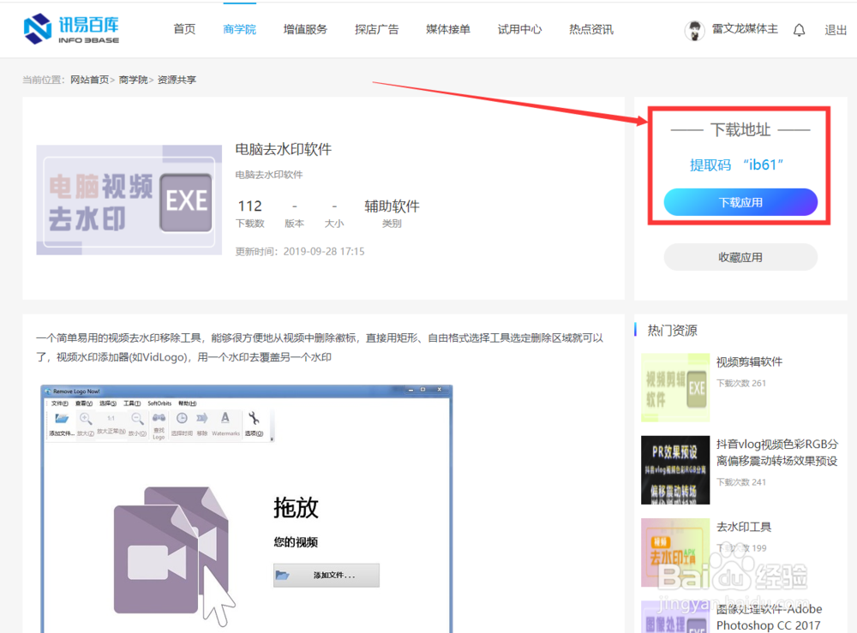Viewport: 857px width, 633px height.
Task: Click the 雷文龙媒体主 username
Action: pyautogui.click(x=745, y=29)
